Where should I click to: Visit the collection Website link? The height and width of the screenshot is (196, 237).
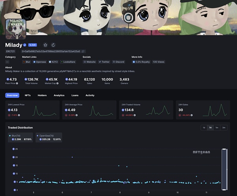pos(90,62)
